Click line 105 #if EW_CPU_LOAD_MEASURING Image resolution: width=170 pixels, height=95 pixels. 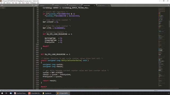click(x=56, y=54)
